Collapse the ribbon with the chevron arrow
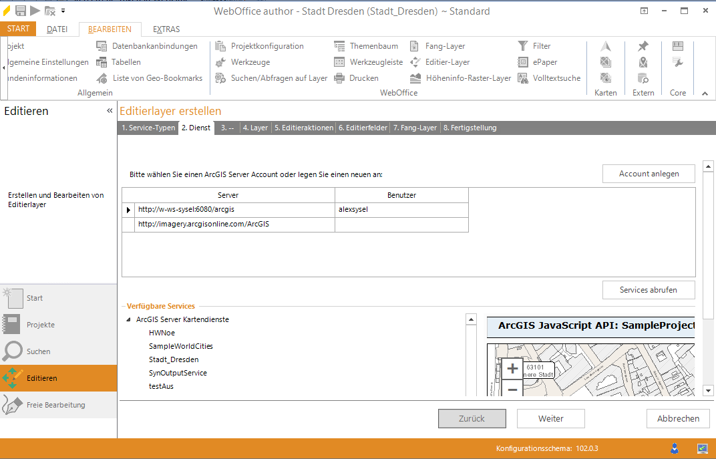The image size is (716, 459). (x=705, y=94)
